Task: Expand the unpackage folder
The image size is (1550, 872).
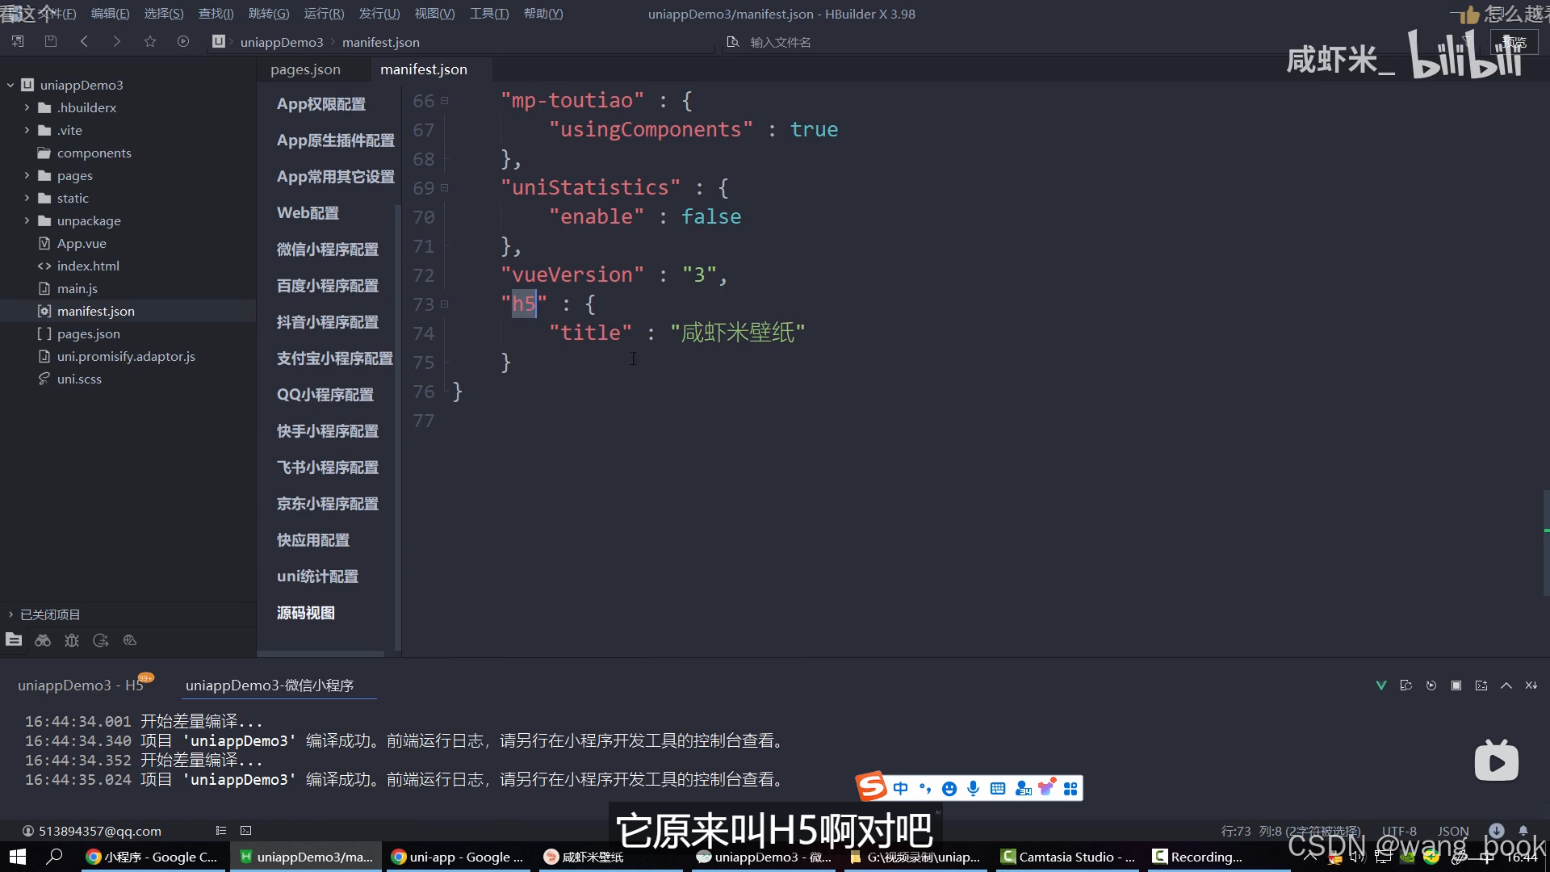Action: point(27,220)
